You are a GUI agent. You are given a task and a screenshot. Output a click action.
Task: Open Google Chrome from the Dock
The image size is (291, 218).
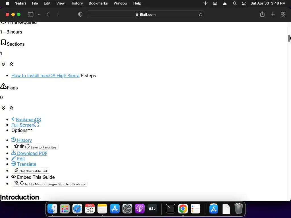pyautogui.click(x=183, y=209)
